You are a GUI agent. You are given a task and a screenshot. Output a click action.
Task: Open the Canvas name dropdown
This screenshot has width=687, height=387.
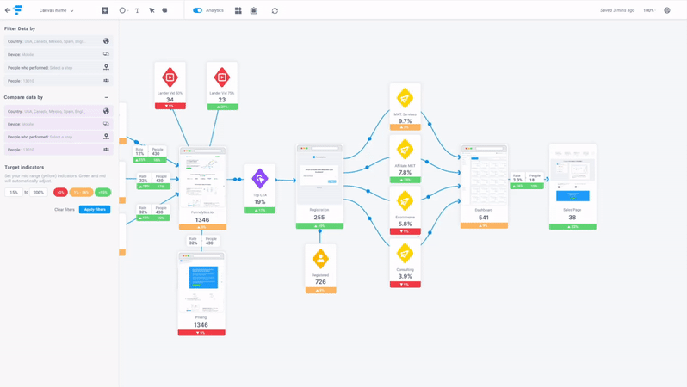coord(56,10)
